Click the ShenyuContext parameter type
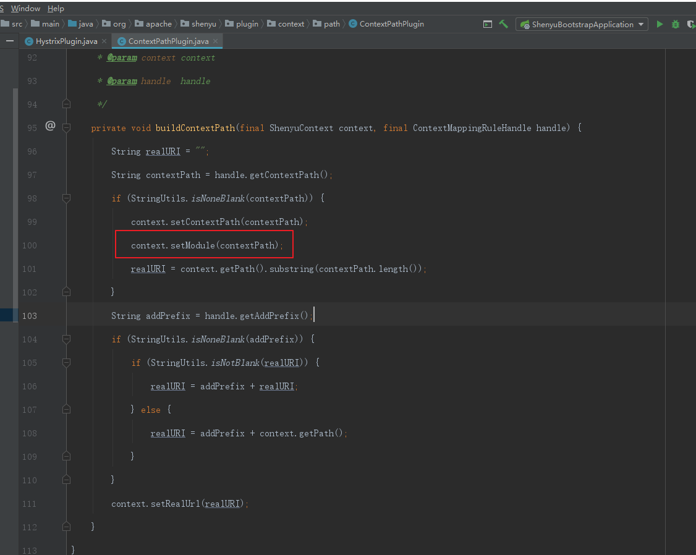 [x=302, y=128]
